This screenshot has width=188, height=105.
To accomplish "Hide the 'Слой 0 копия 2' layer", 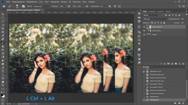I will click(x=144, y=27).
